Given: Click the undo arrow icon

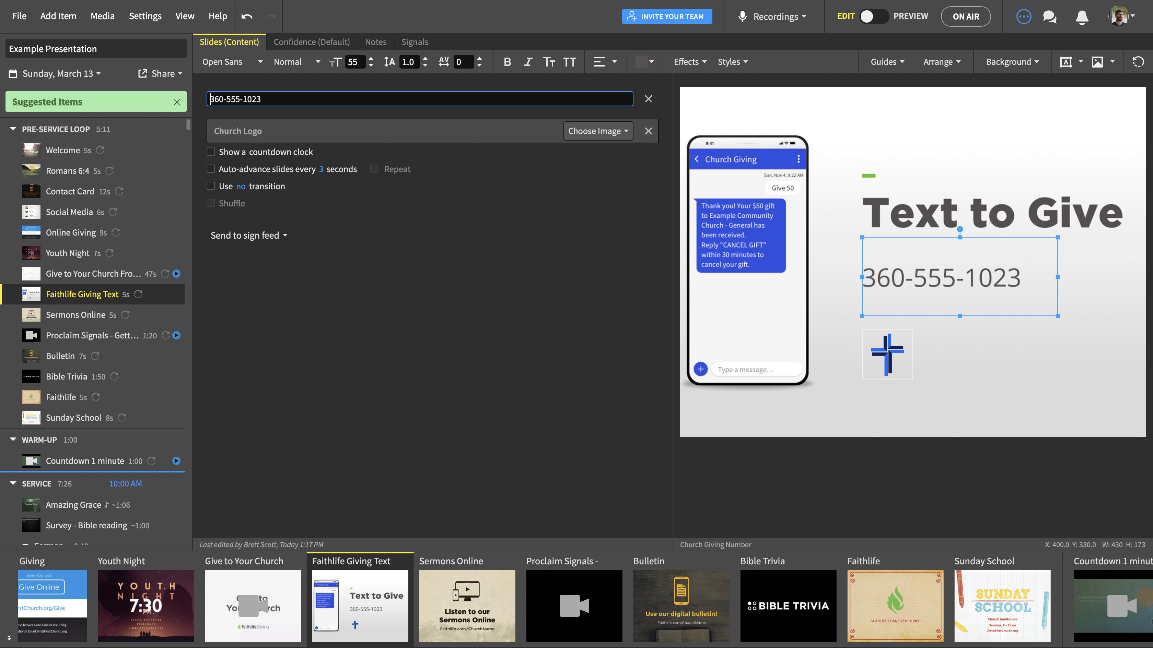Looking at the screenshot, I should [247, 16].
